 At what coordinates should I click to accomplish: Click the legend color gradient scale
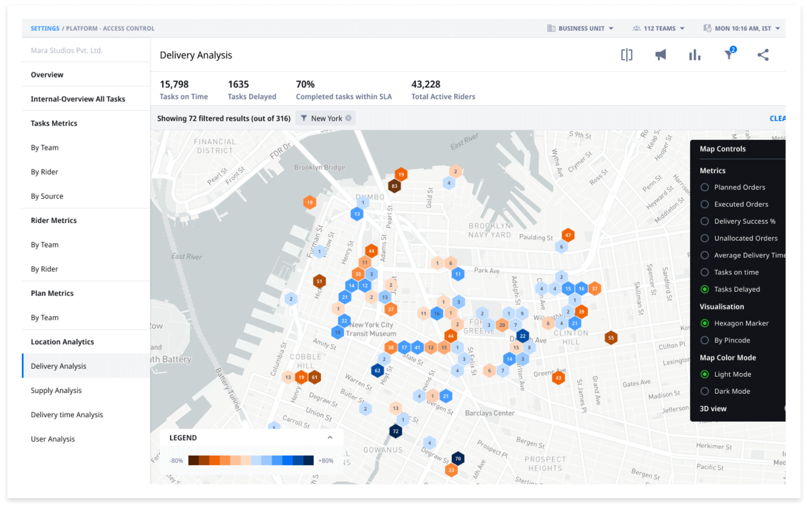point(250,460)
